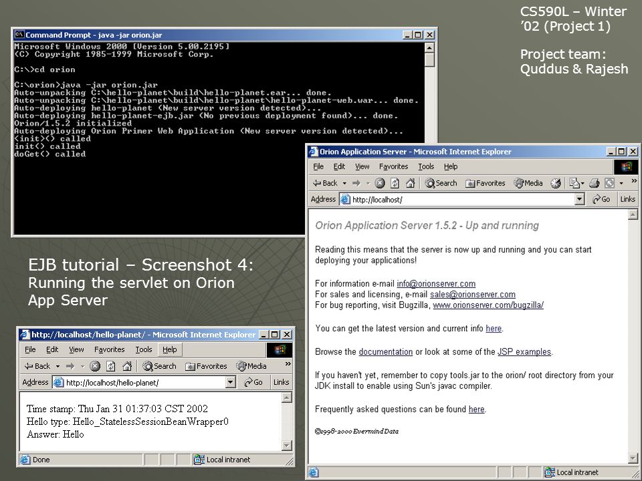The width and height of the screenshot is (642, 481).
Task: Click sales@orionserver.com email link
Action: click(x=473, y=294)
